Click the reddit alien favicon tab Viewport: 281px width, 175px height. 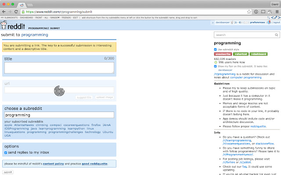[x=22, y=5]
